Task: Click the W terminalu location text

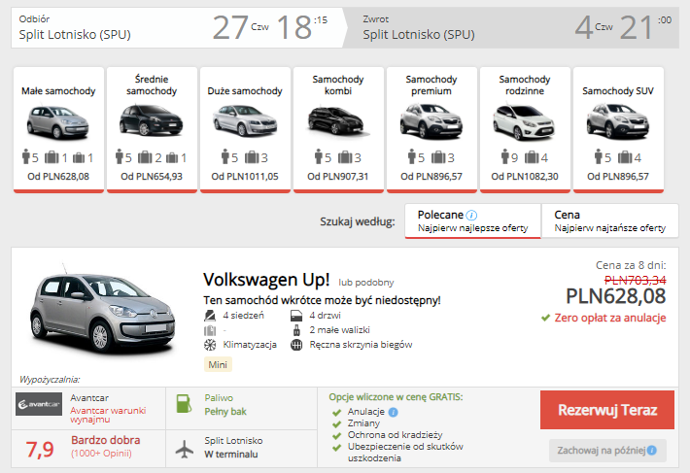Action: pos(231,455)
